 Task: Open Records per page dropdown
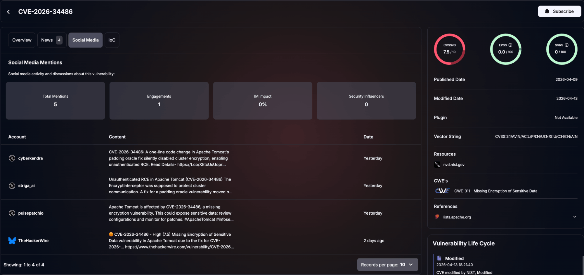coord(387,265)
